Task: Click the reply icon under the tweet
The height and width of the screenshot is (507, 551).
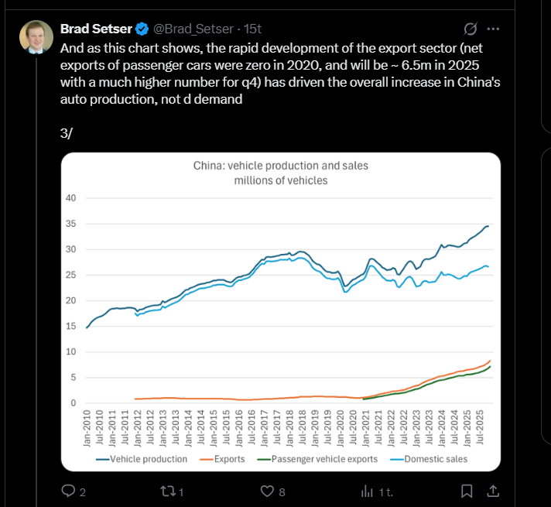Action: click(x=68, y=491)
